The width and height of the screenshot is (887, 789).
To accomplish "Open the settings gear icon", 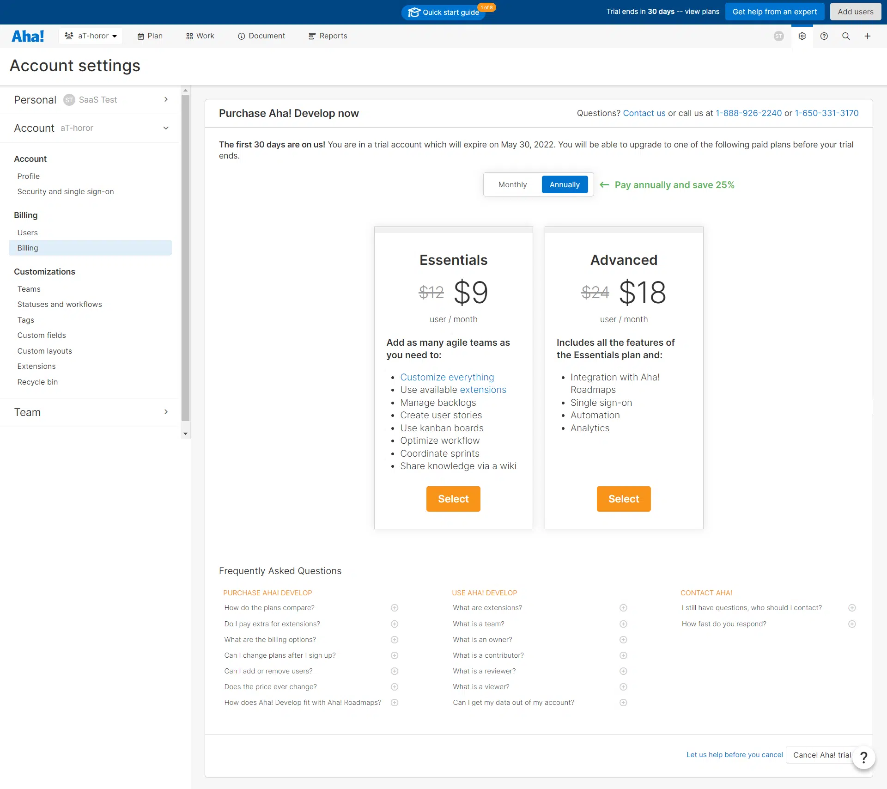I will click(x=802, y=36).
